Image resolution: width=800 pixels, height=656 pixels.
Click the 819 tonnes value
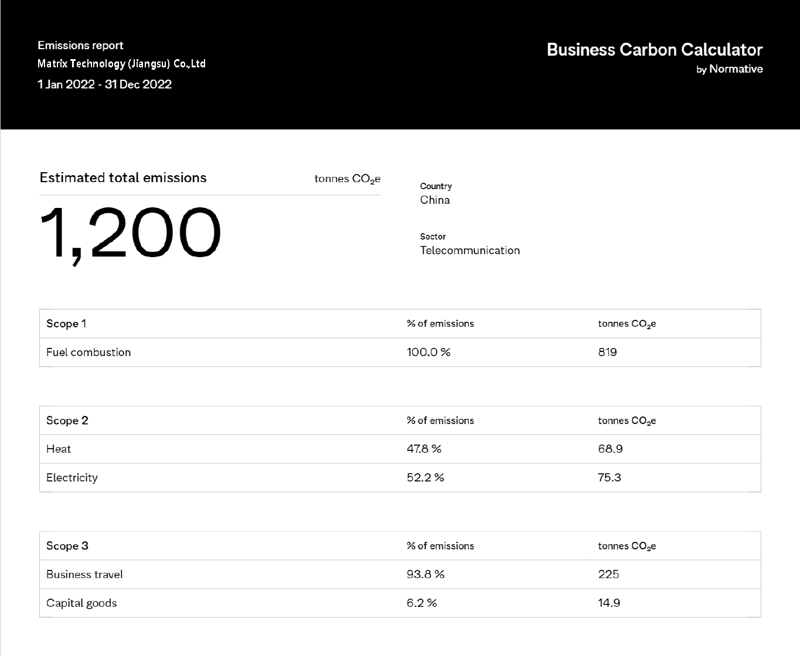click(x=607, y=353)
